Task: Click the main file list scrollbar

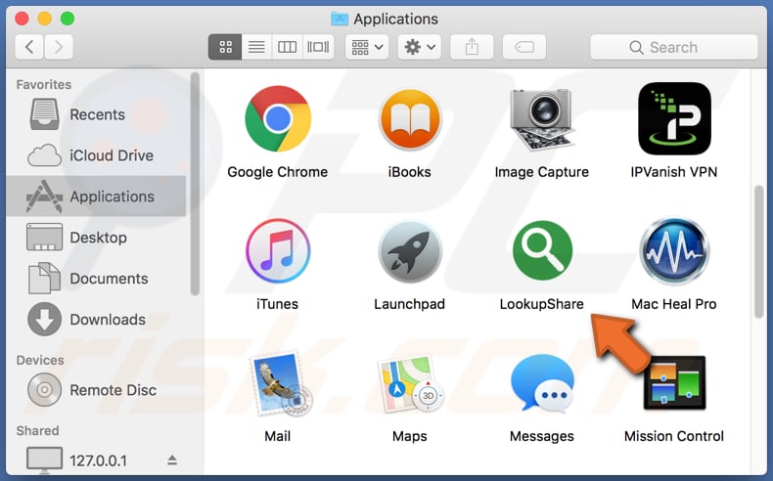Action: click(758, 251)
